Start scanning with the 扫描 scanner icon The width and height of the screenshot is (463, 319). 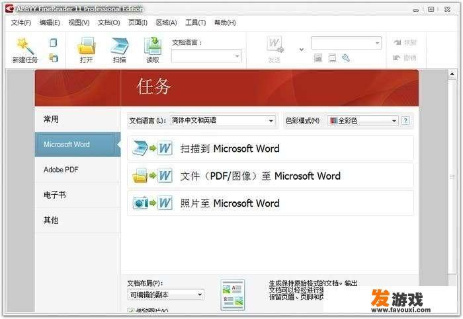(120, 46)
